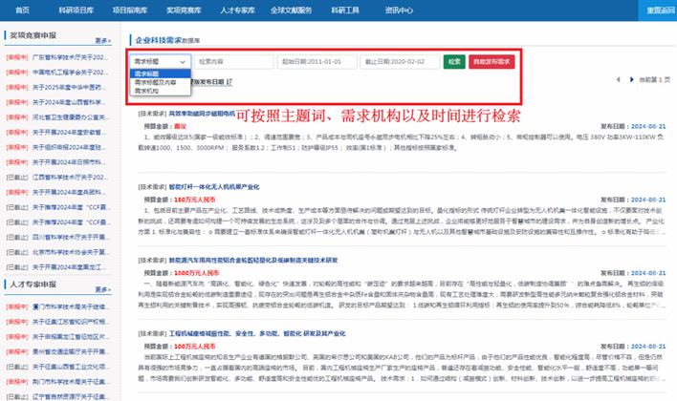Open 项目指南库 in the top navigation
This screenshot has width=677, height=401.
130,11
